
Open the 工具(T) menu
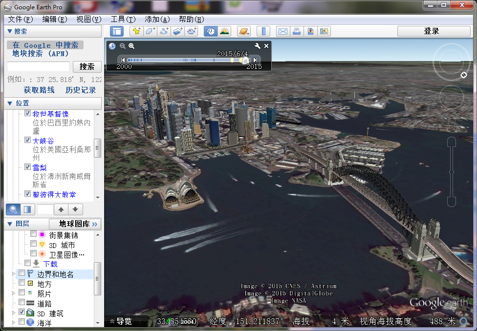[x=123, y=19]
